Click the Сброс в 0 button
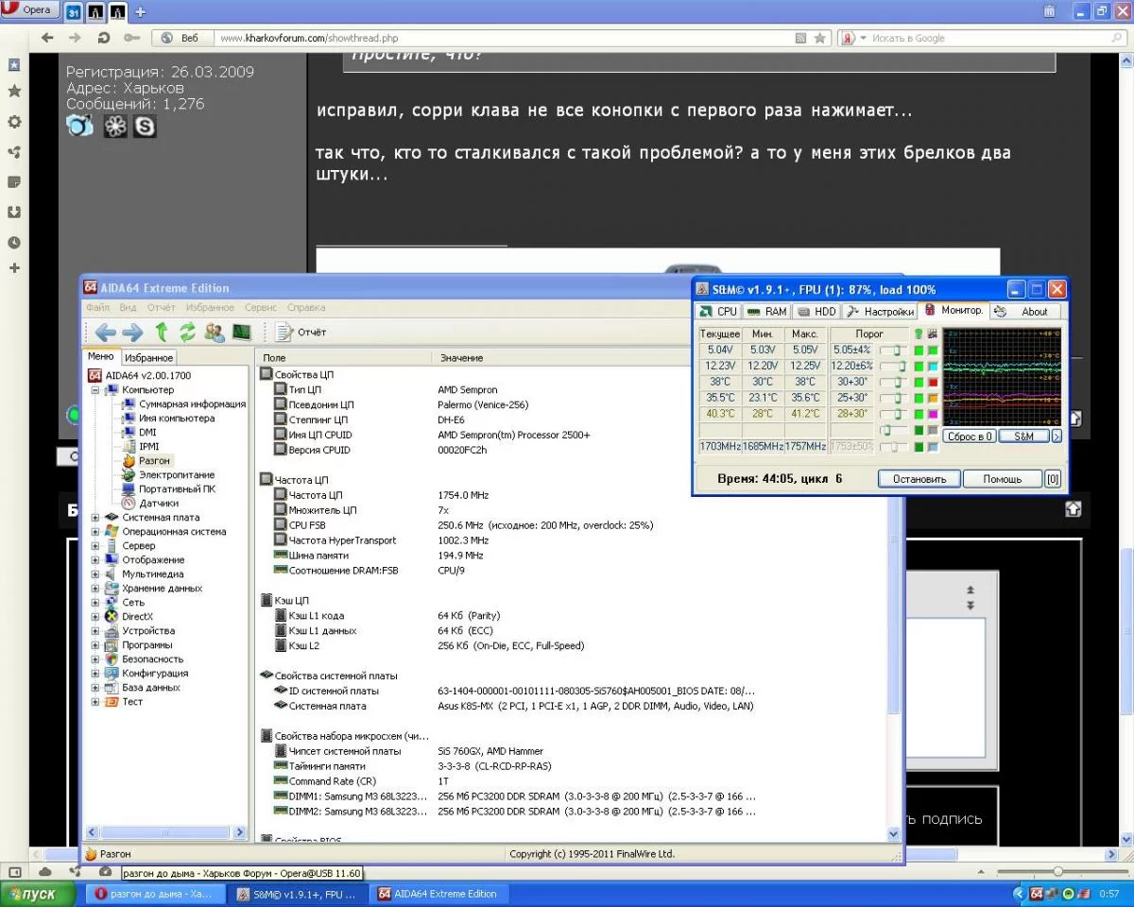This screenshot has height=907, width=1134. pos(970,436)
